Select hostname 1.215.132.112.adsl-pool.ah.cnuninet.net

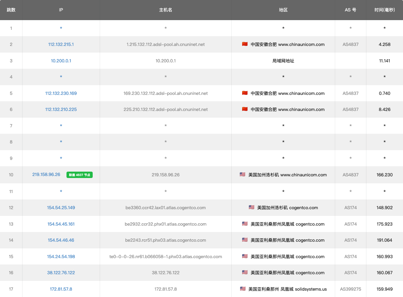[166, 44]
